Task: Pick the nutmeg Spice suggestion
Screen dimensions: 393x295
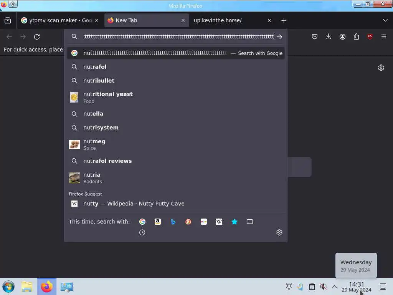Action: pyautogui.click(x=176, y=144)
